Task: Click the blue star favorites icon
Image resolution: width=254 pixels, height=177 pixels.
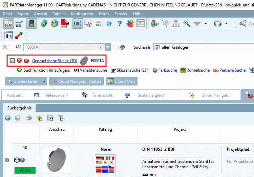Action: [109, 24]
